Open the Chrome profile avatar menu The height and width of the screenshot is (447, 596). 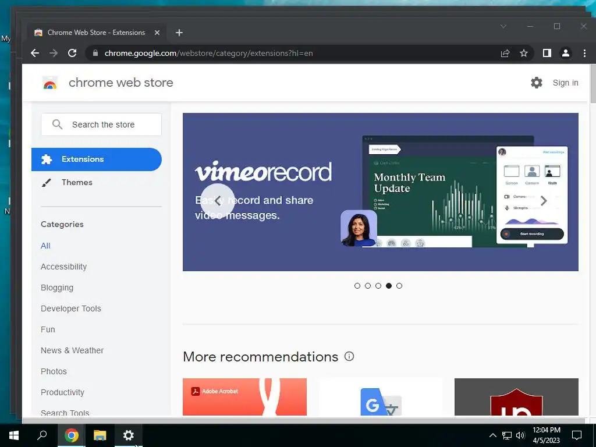tap(566, 53)
